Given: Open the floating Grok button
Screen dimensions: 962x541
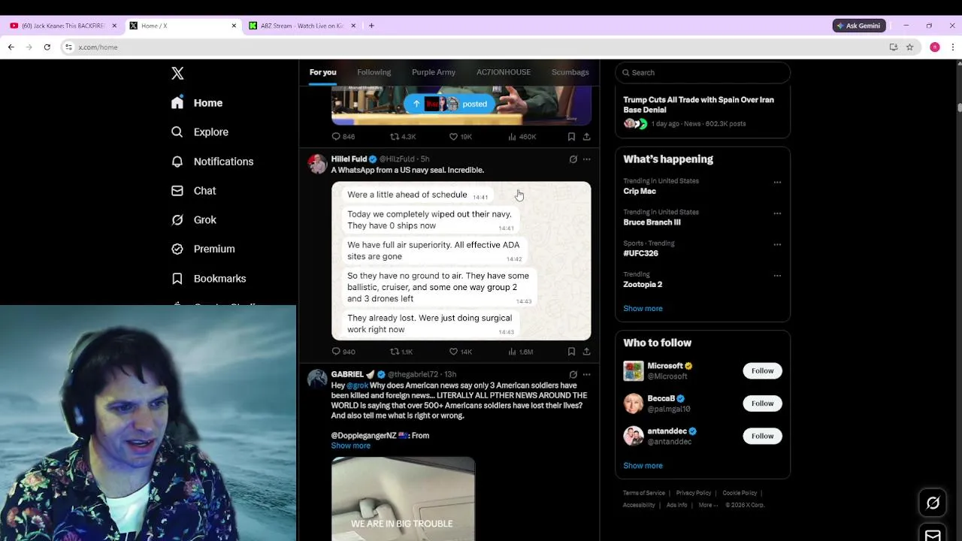Looking at the screenshot, I should click(933, 503).
